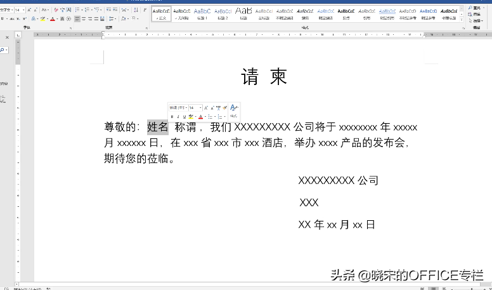This screenshot has width=492, height=290.
Task: Open the mini toolbar font name dropdown
Action: tap(186, 108)
